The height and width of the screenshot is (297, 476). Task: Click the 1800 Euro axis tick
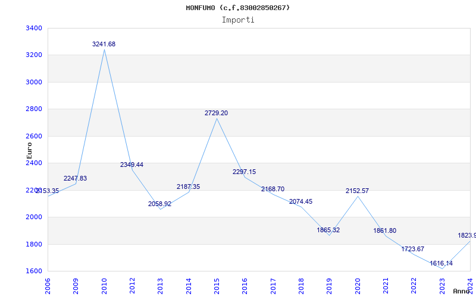34,244
